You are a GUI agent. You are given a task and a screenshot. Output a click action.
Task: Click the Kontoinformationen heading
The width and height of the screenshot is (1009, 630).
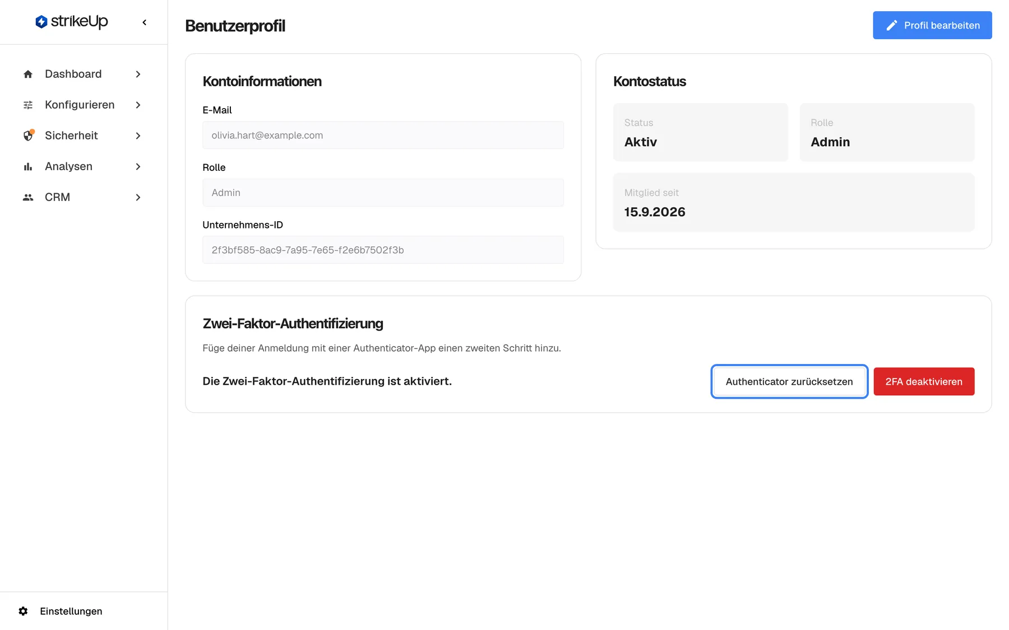click(262, 81)
